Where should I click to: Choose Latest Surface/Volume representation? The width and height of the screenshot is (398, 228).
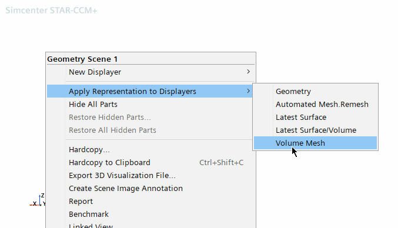click(315, 130)
